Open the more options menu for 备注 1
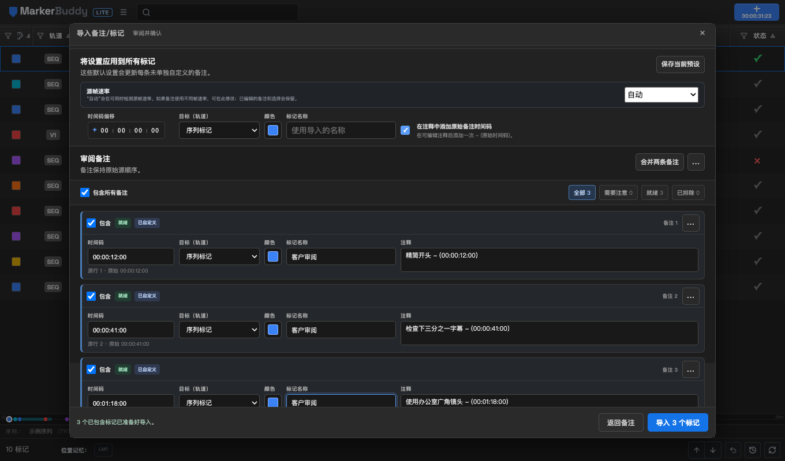 pyautogui.click(x=690, y=222)
